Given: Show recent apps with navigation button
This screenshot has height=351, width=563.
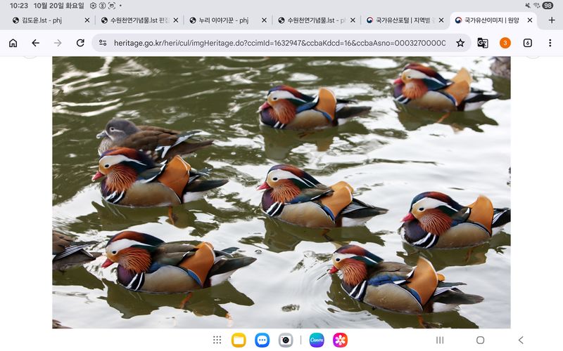Looking at the screenshot, I should pyautogui.click(x=439, y=340).
